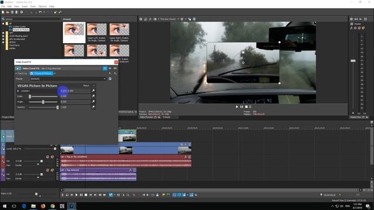Open the View menu

pos(17,6)
